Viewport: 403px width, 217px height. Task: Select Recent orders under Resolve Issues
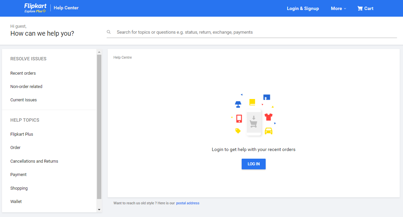(23, 73)
